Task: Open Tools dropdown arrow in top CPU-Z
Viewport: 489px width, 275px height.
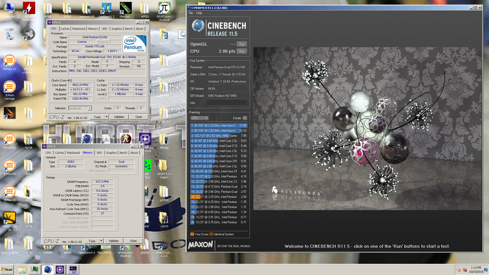Action: [107, 117]
